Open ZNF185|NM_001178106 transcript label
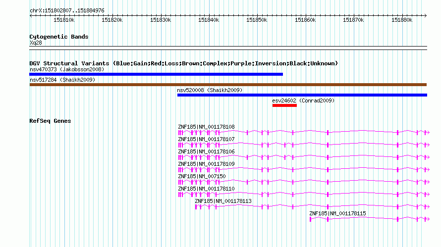This screenshot has height=247, width=441. [206, 152]
